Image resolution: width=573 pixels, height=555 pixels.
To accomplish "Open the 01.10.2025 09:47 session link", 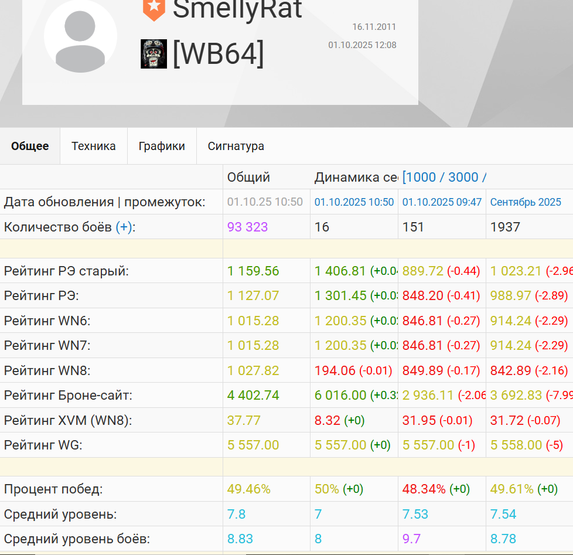I will (x=442, y=202).
